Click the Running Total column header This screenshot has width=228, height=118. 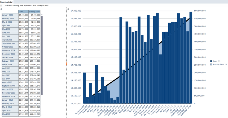[x=34, y=12]
